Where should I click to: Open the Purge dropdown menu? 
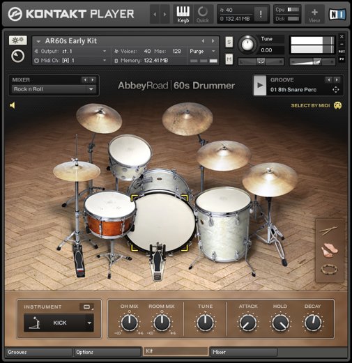click(x=202, y=52)
